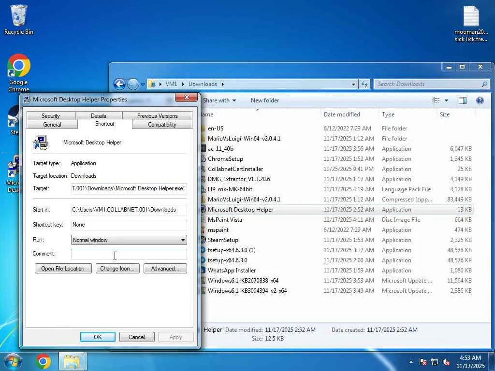Show hidden tray icons arrow
The height and width of the screenshot is (371, 495).
(x=411, y=362)
